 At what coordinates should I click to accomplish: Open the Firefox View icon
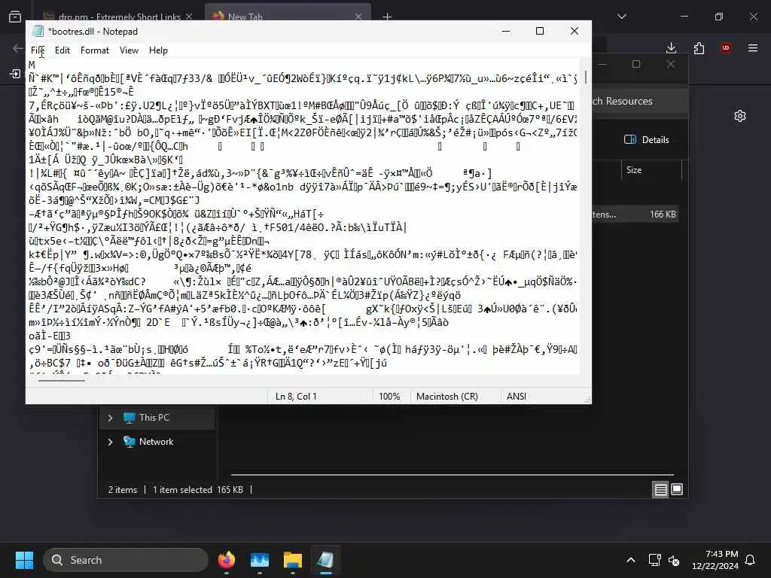[x=15, y=17]
